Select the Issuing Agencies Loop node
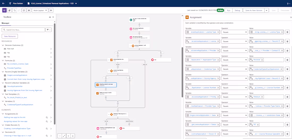 point(118,60)
